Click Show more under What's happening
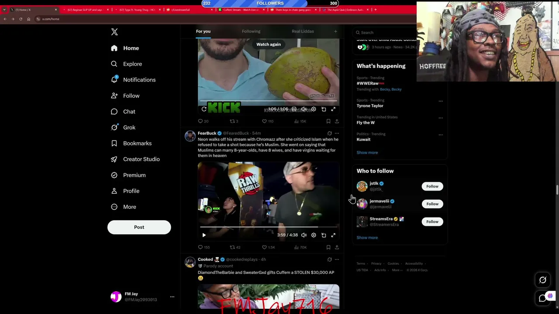 click(367, 153)
